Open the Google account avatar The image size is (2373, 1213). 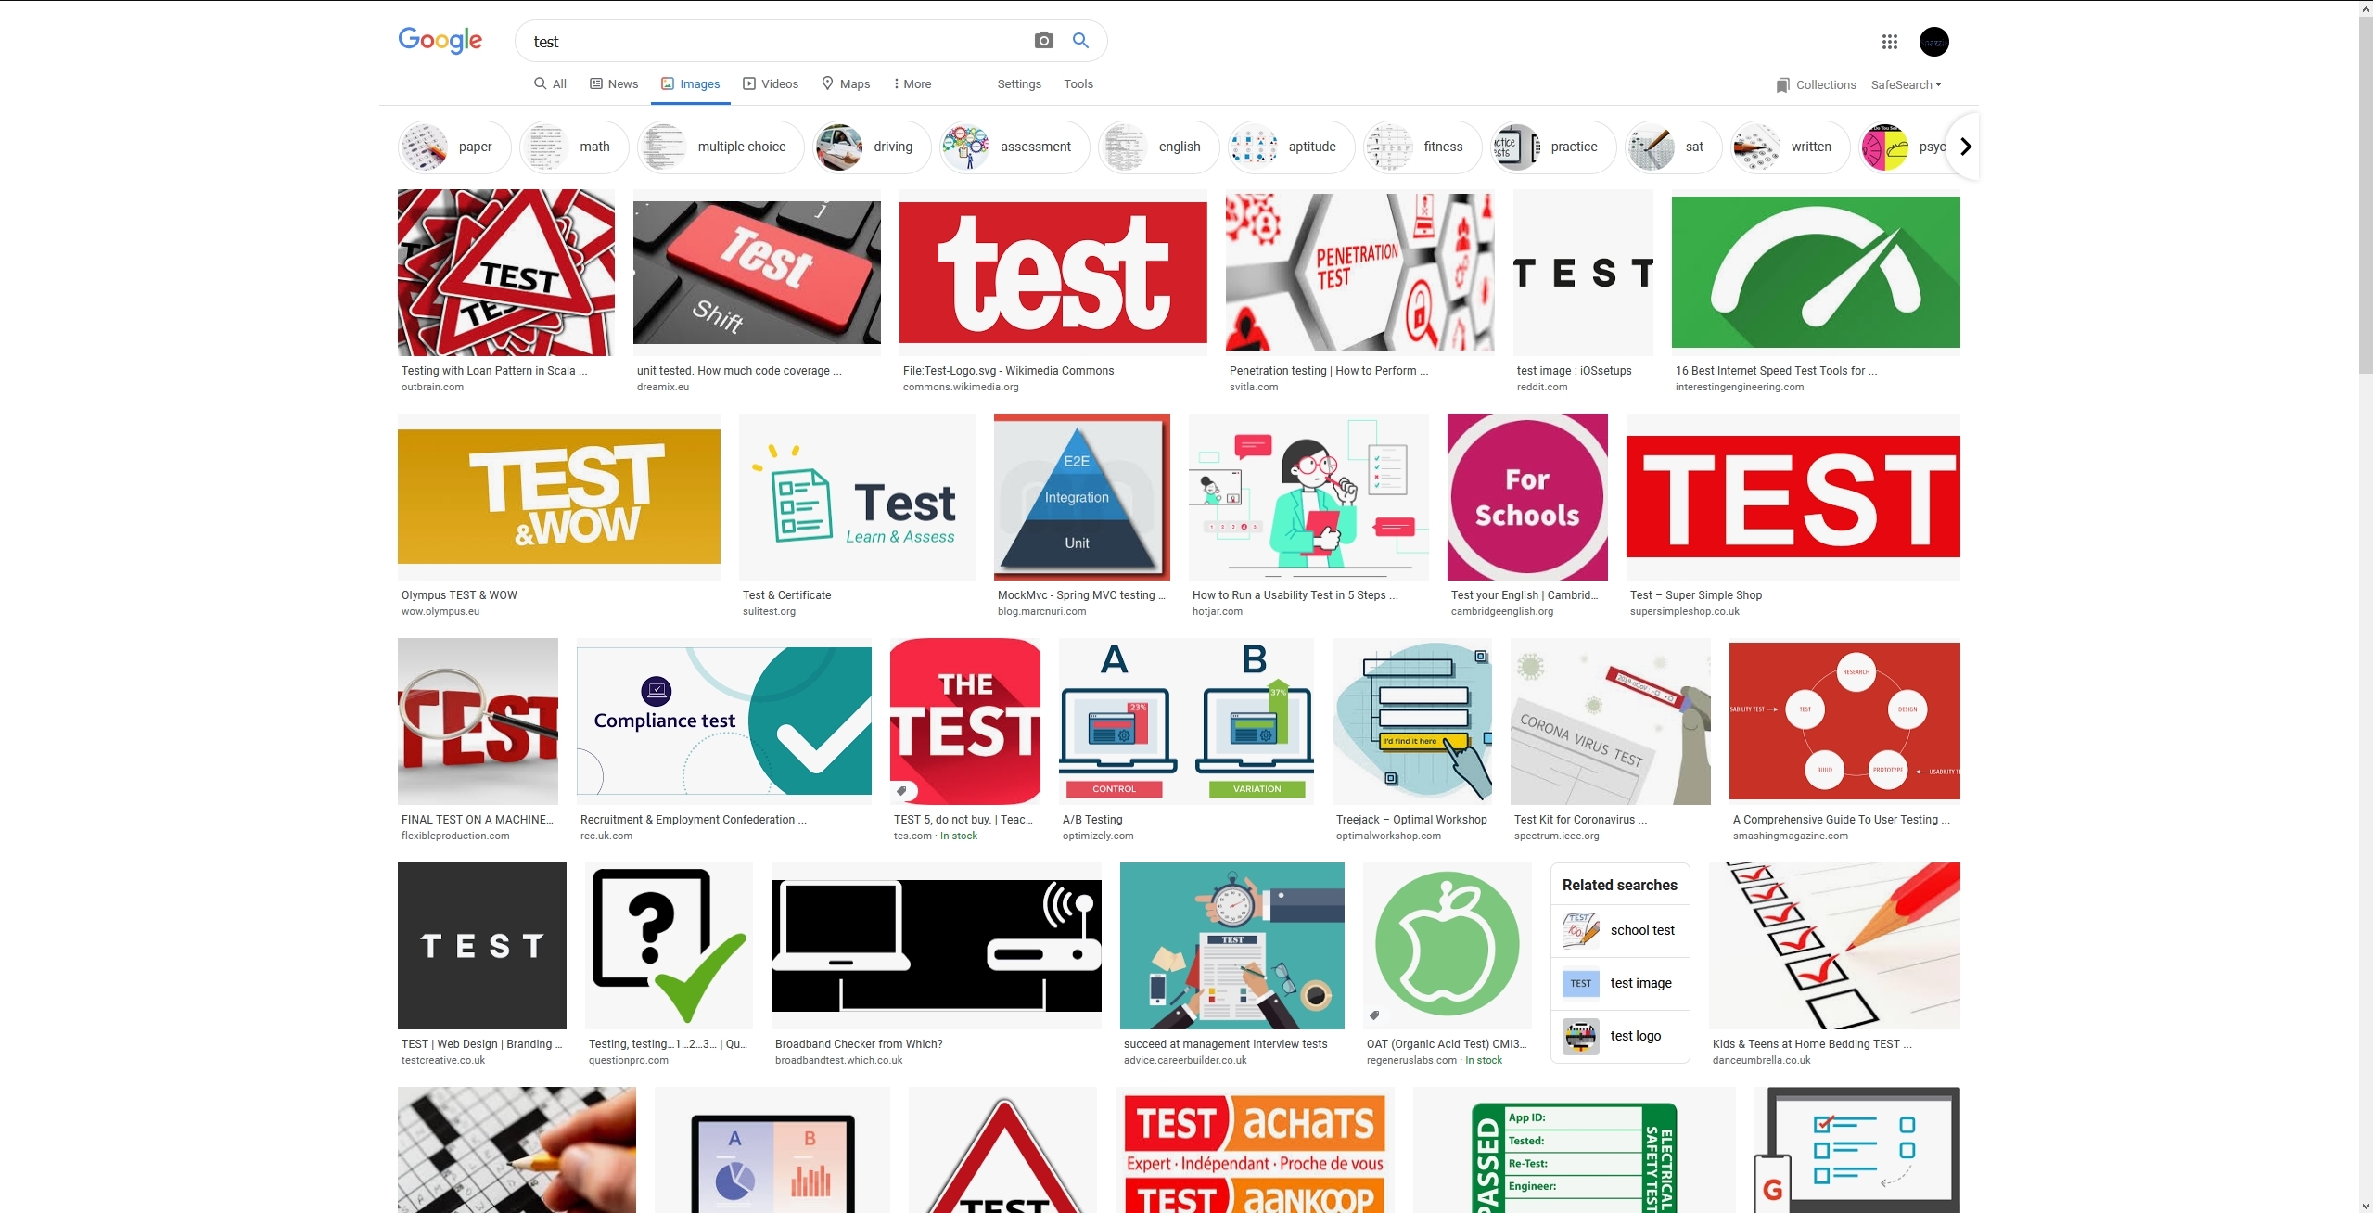coord(1933,42)
